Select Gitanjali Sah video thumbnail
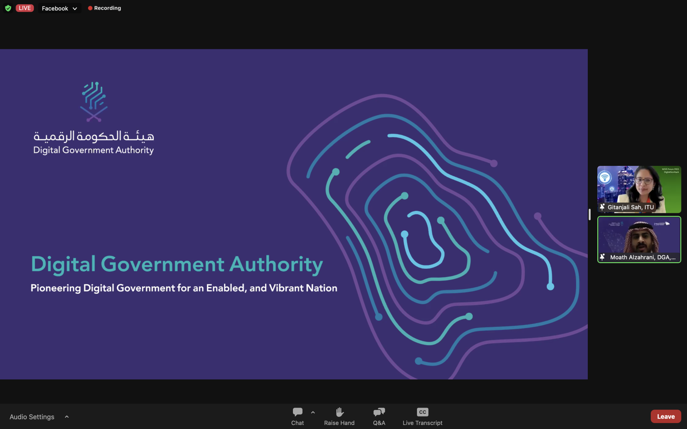Image resolution: width=687 pixels, height=429 pixels. click(639, 189)
